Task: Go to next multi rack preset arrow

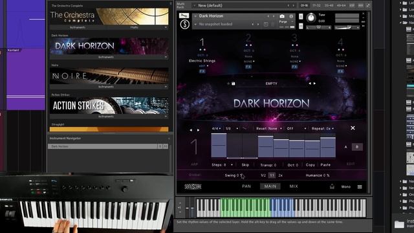Action: (x=293, y=5)
